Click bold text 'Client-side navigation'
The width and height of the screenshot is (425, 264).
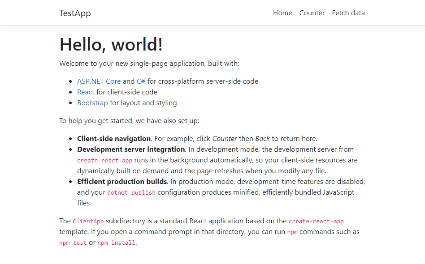(114, 139)
